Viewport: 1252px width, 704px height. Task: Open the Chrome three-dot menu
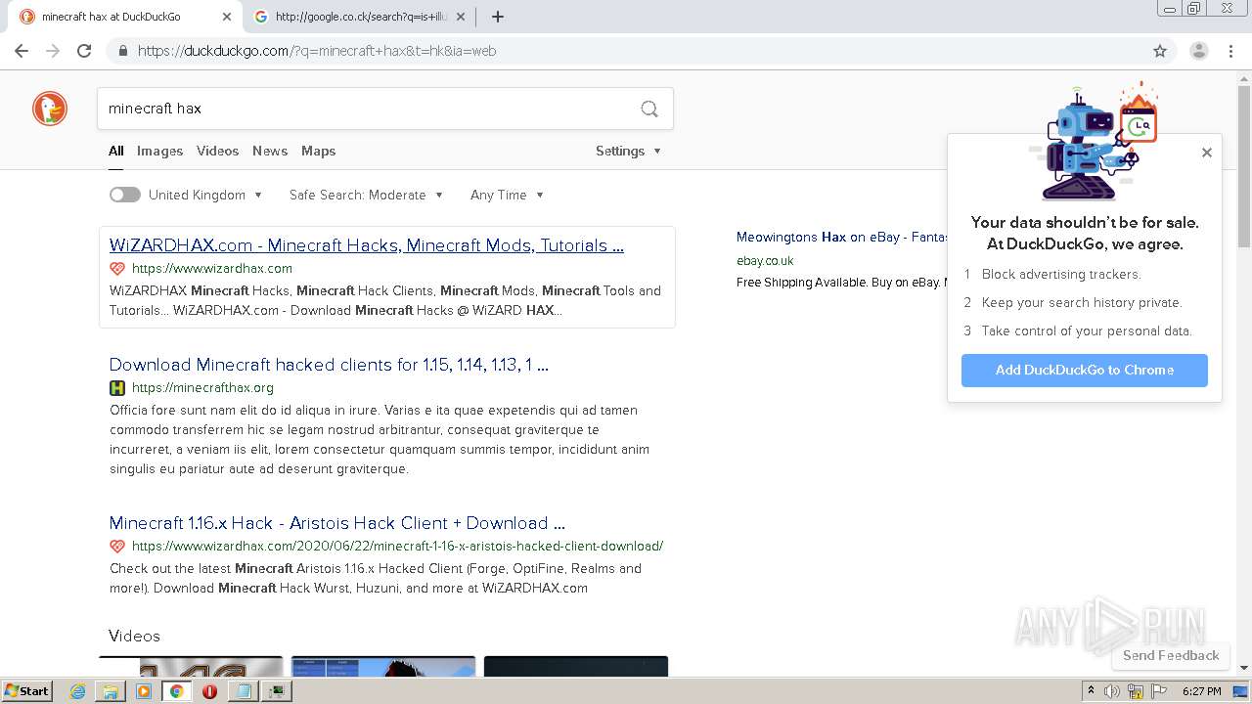click(x=1231, y=51)
